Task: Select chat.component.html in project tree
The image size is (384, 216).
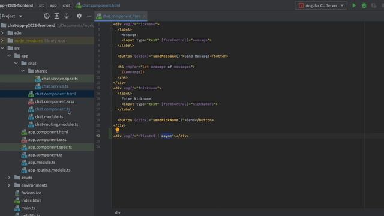Action: [x=55, y=94]
